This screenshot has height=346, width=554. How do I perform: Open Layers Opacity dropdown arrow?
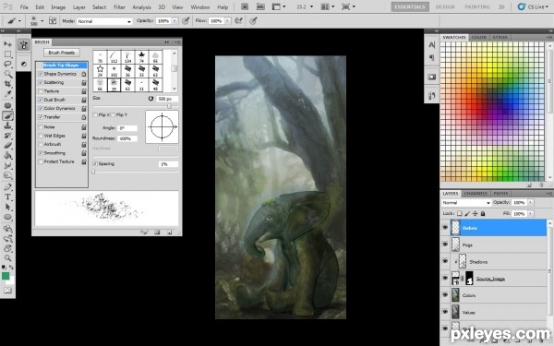[x=530, y=202]
